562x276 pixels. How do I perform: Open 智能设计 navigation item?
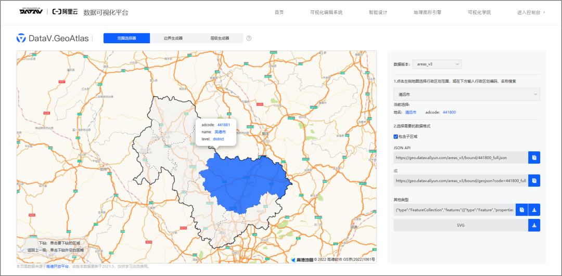(378, 12)
